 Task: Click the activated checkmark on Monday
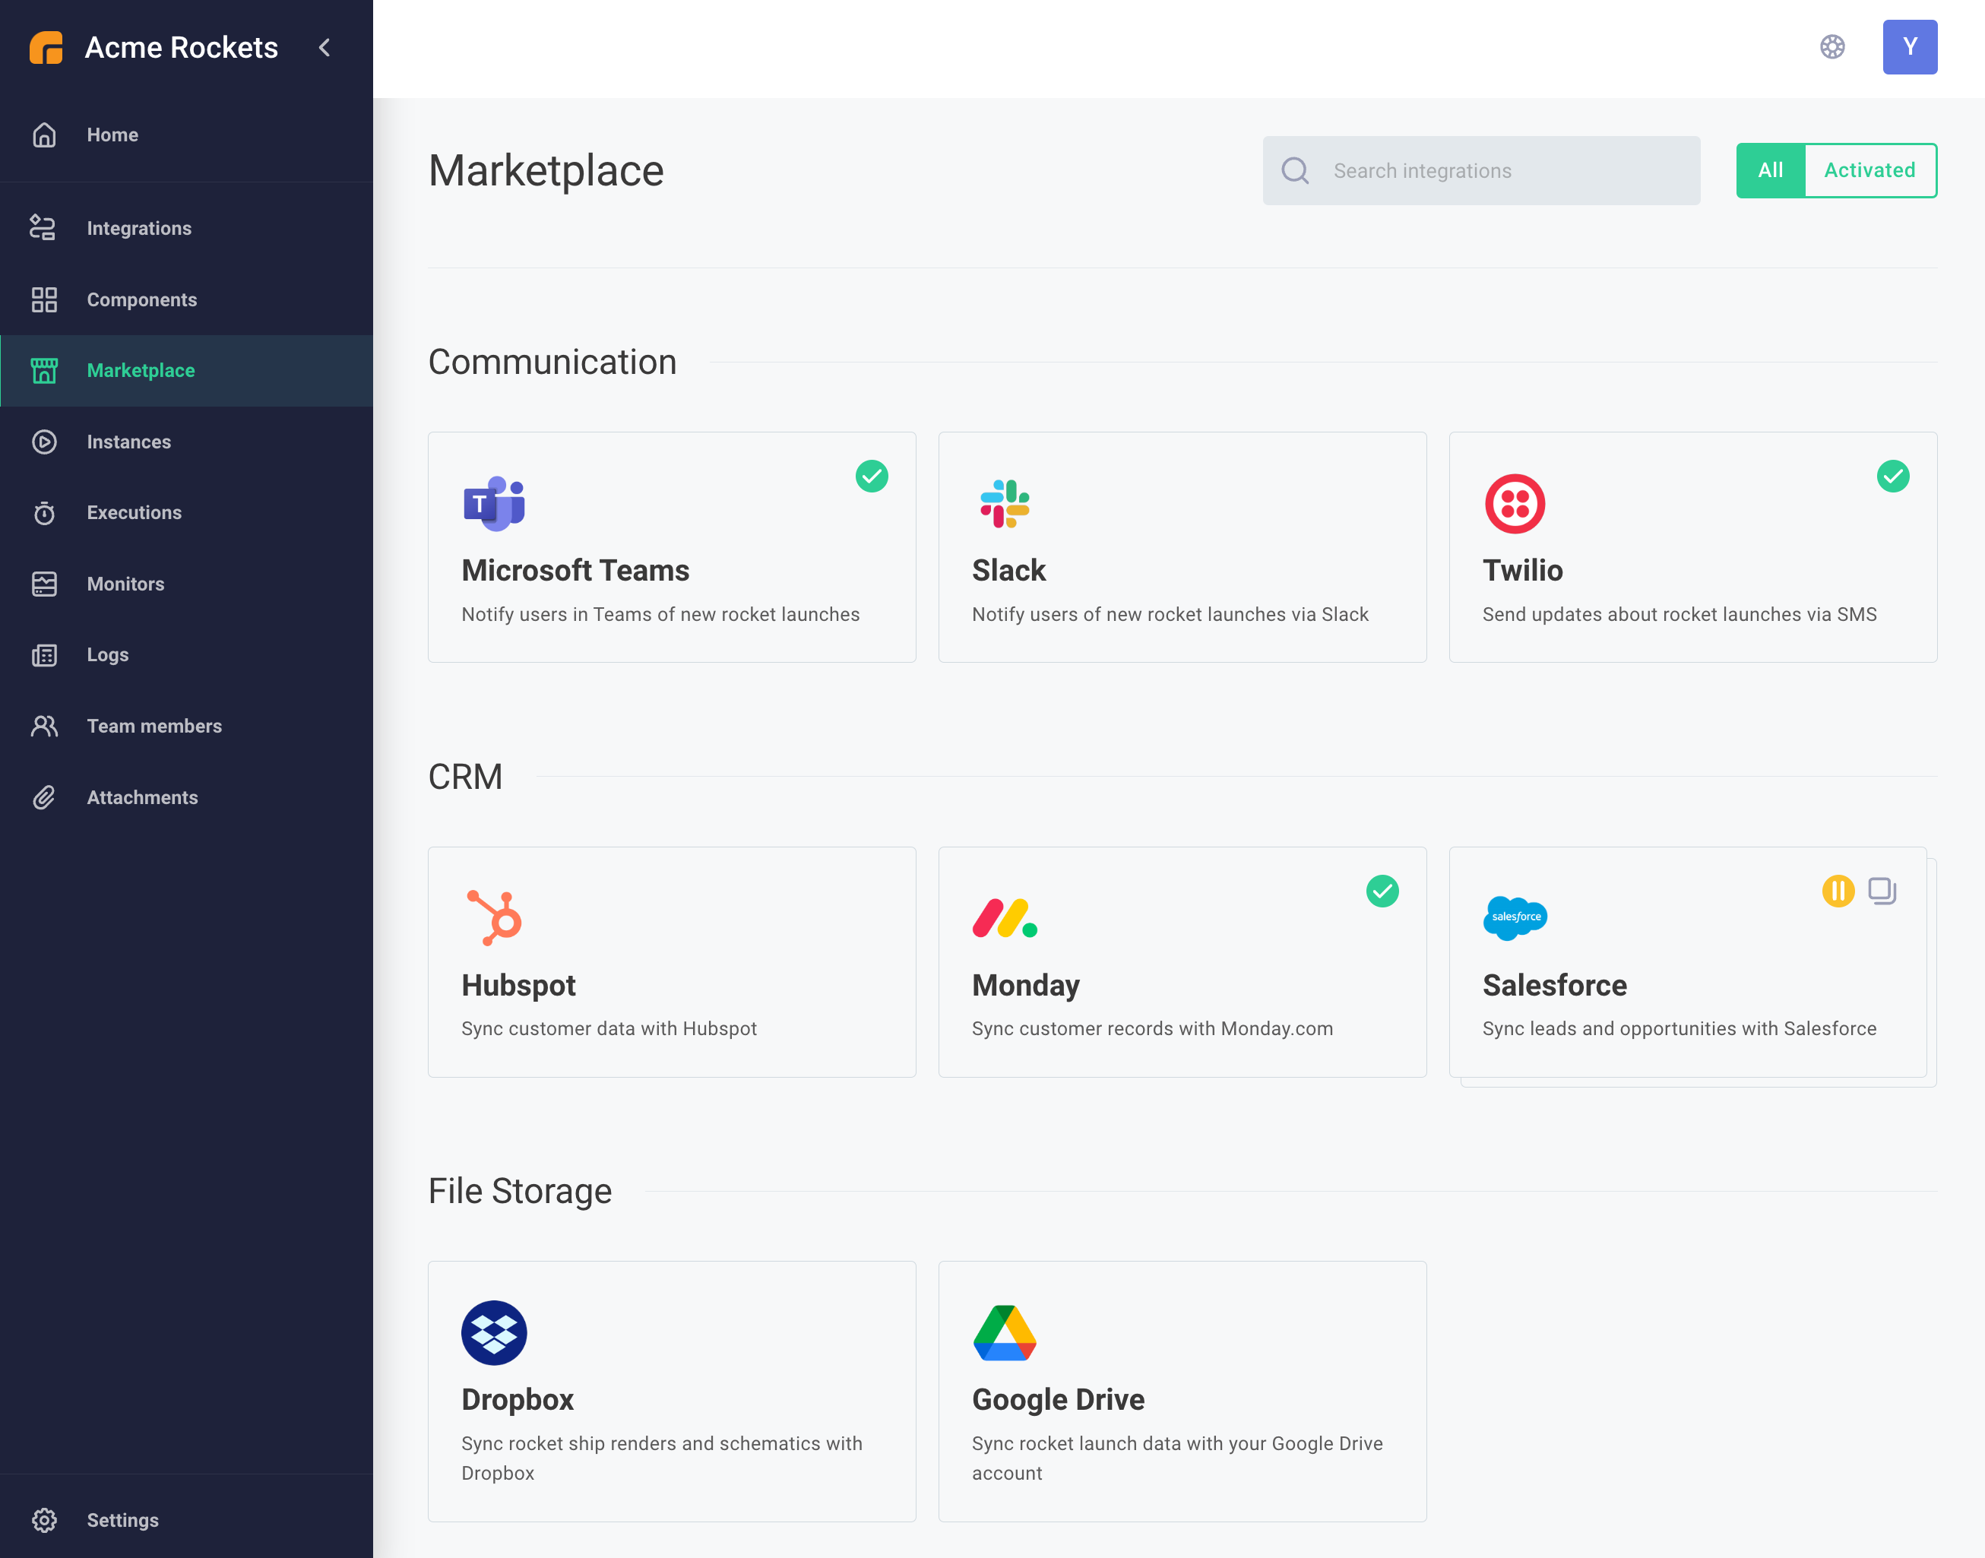[1383, 891]
